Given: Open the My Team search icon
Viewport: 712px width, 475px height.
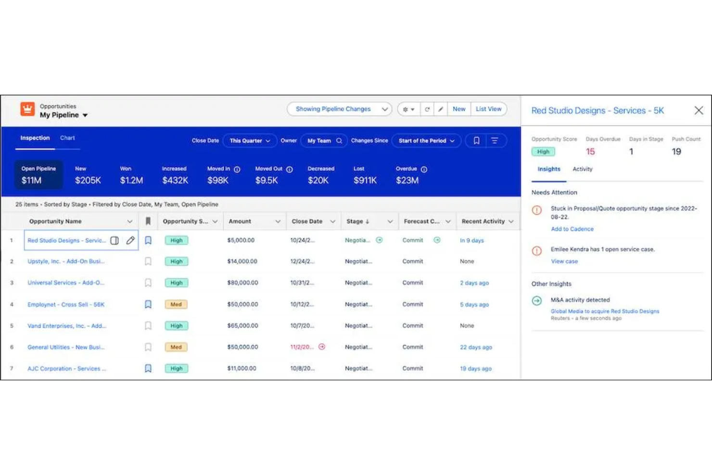Looking at the screenshot, I should click(339, 141).
